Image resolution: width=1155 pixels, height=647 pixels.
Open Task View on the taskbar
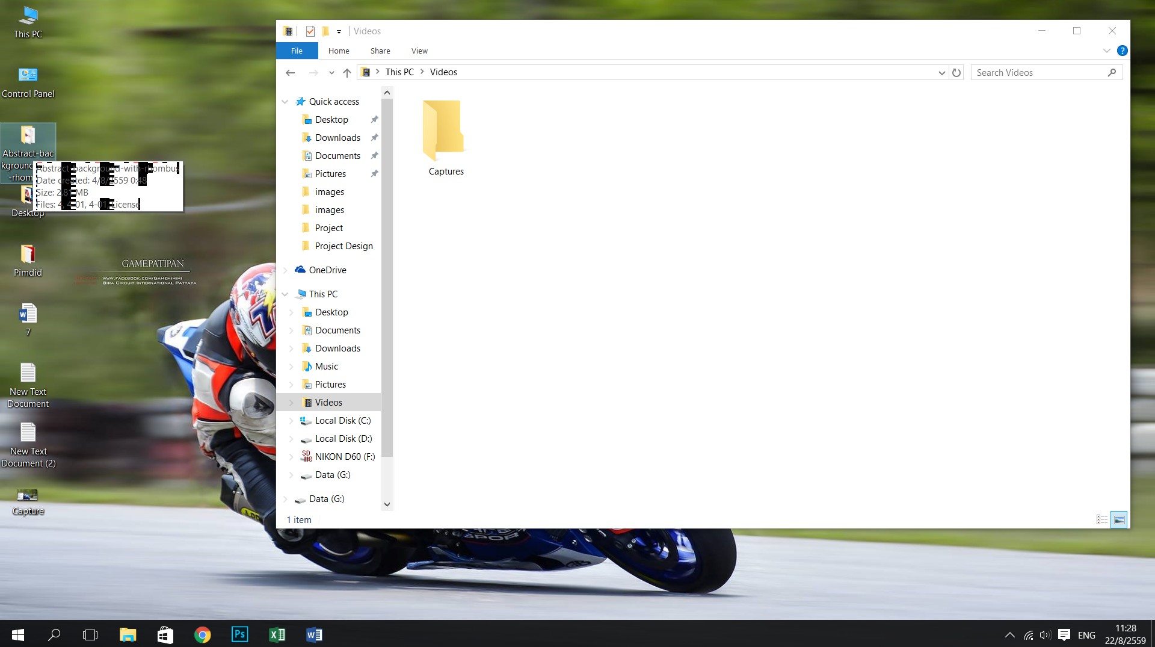click(90, 634)
